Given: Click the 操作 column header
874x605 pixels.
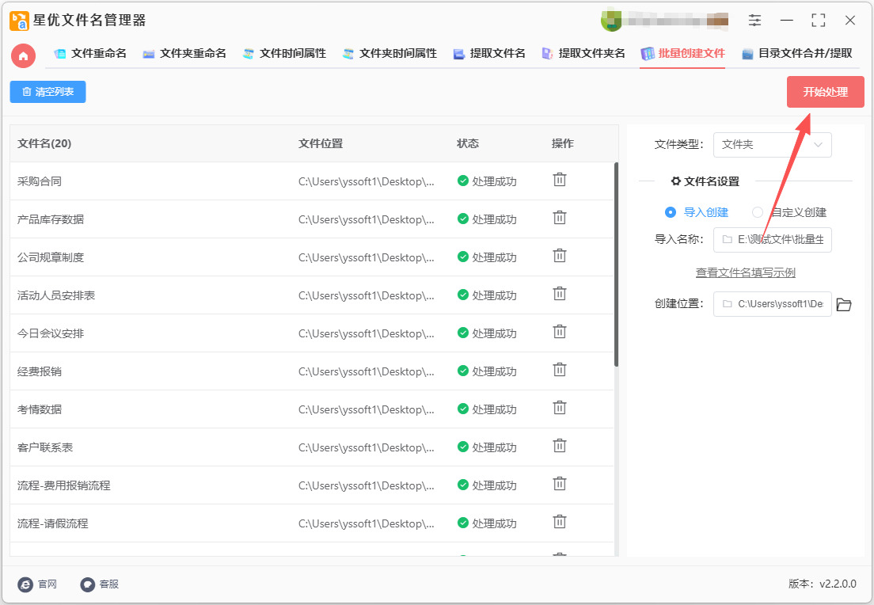Looking at the screenshot, I should [x=562, y=143].
